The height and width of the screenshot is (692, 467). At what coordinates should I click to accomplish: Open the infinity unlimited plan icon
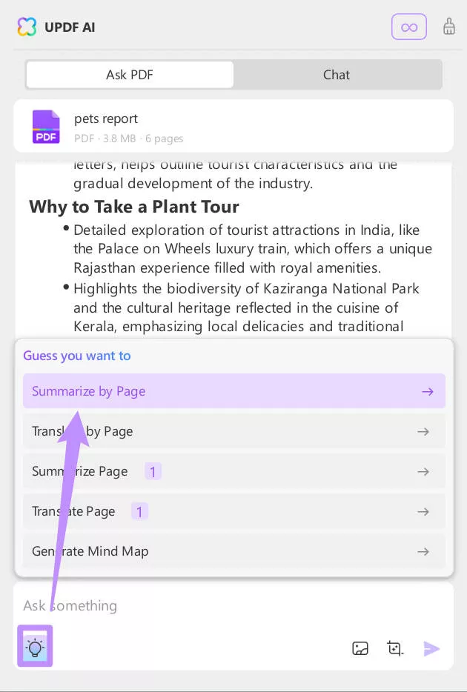point(409,27)
